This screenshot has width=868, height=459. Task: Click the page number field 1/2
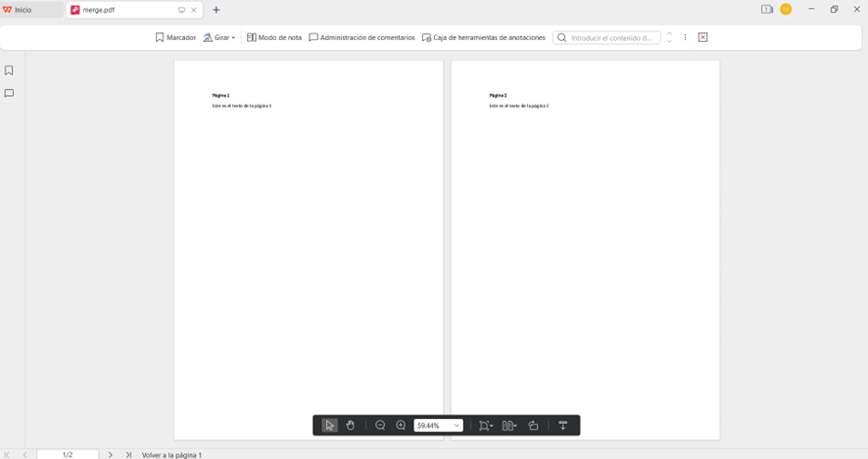68,454
